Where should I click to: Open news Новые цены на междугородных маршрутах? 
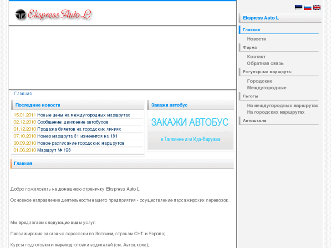point(84,115)
